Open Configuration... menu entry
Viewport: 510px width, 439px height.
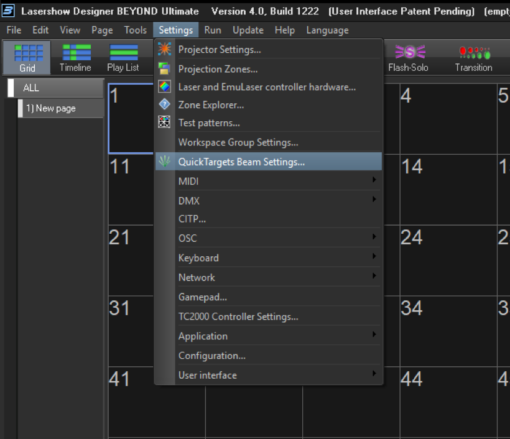pos(269,355)
